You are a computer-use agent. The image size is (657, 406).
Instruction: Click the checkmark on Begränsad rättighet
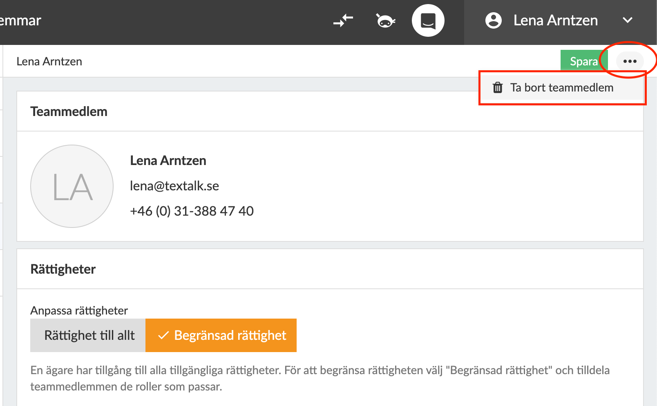point(163,335)
